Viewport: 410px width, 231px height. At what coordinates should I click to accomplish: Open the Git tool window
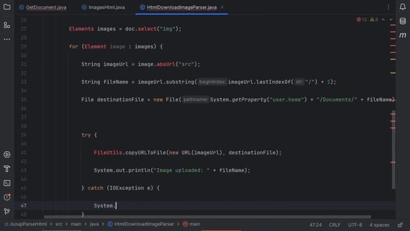(x=7, y=211)
